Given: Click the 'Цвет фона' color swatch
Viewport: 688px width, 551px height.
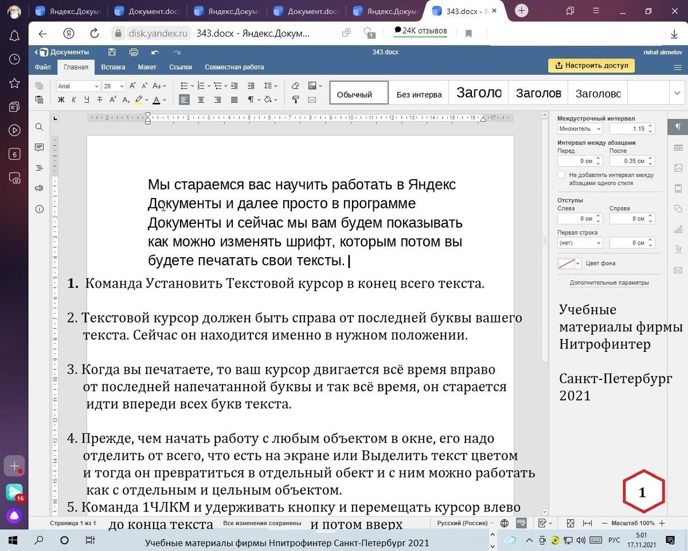Looking at the screenshot, I should 568,263.
